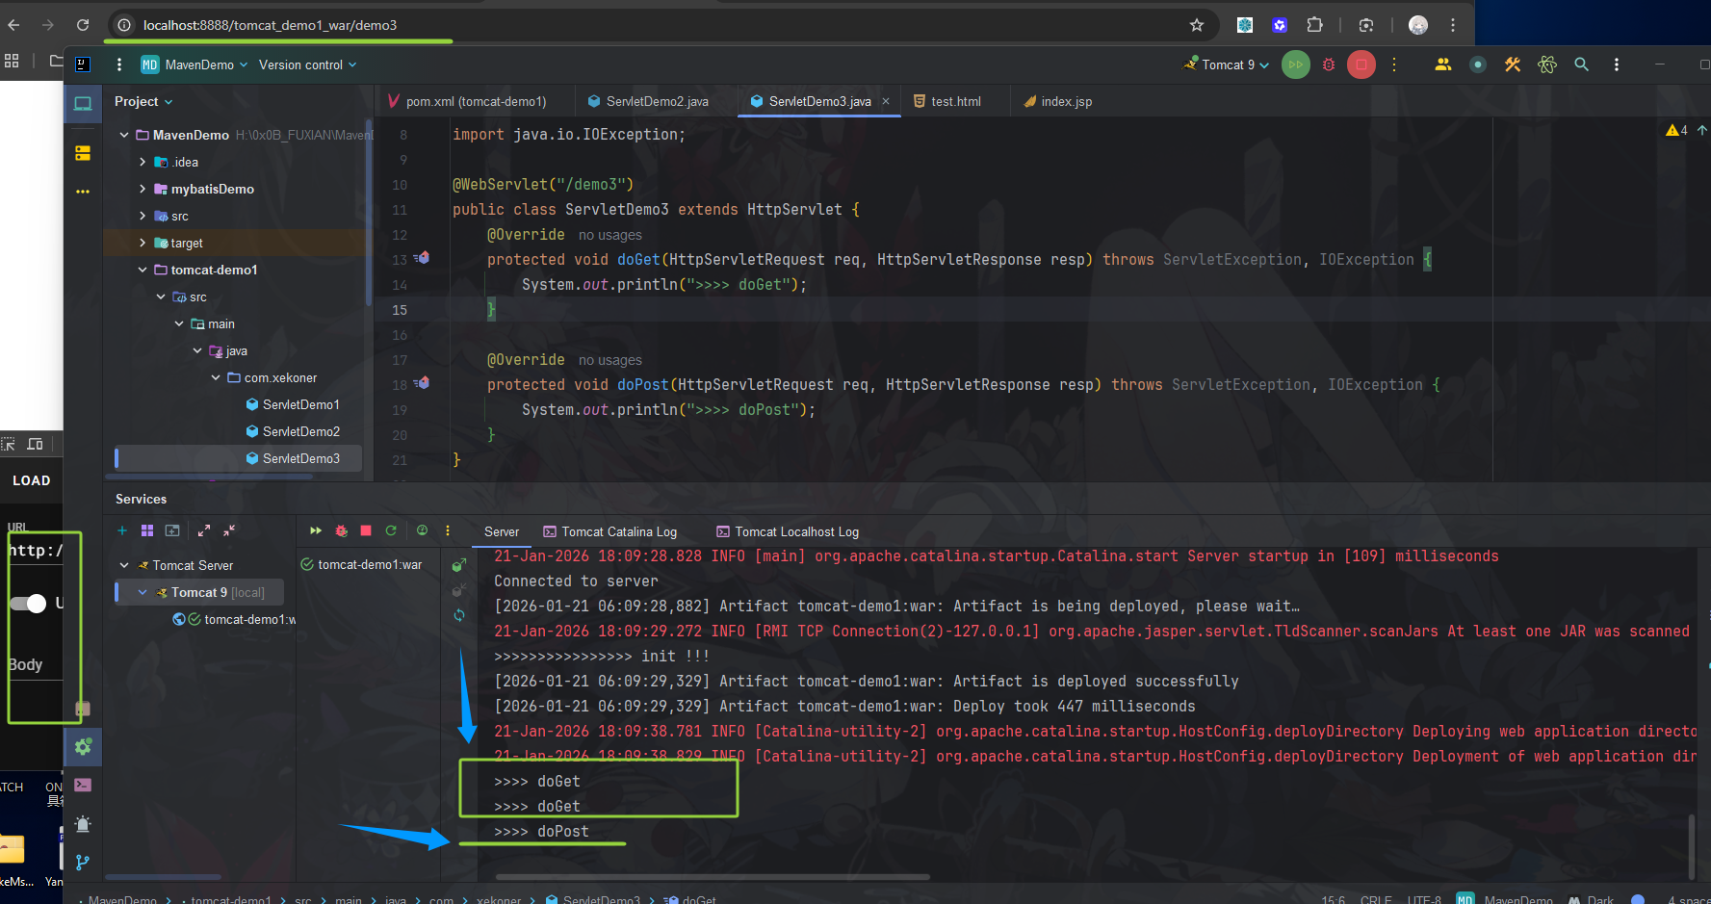Collapse the target folder in Project tree

coord(142,243)
